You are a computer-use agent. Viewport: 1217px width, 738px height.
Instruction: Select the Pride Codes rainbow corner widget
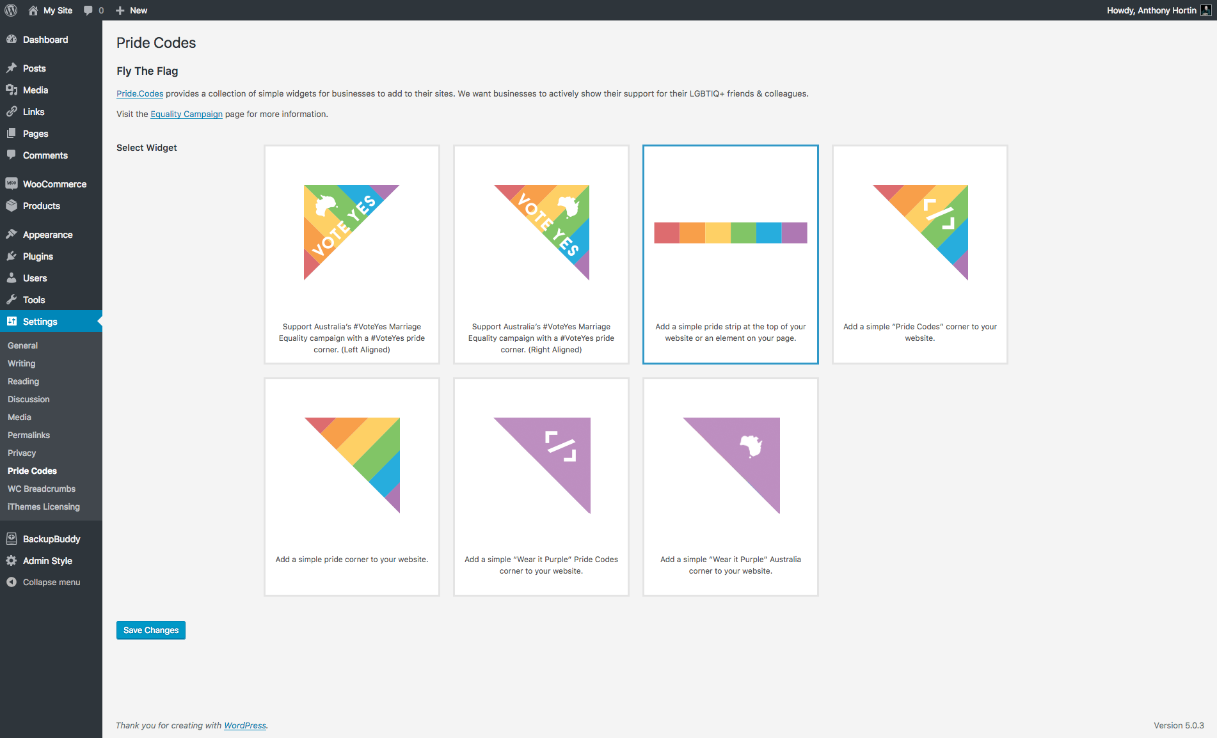920,255
